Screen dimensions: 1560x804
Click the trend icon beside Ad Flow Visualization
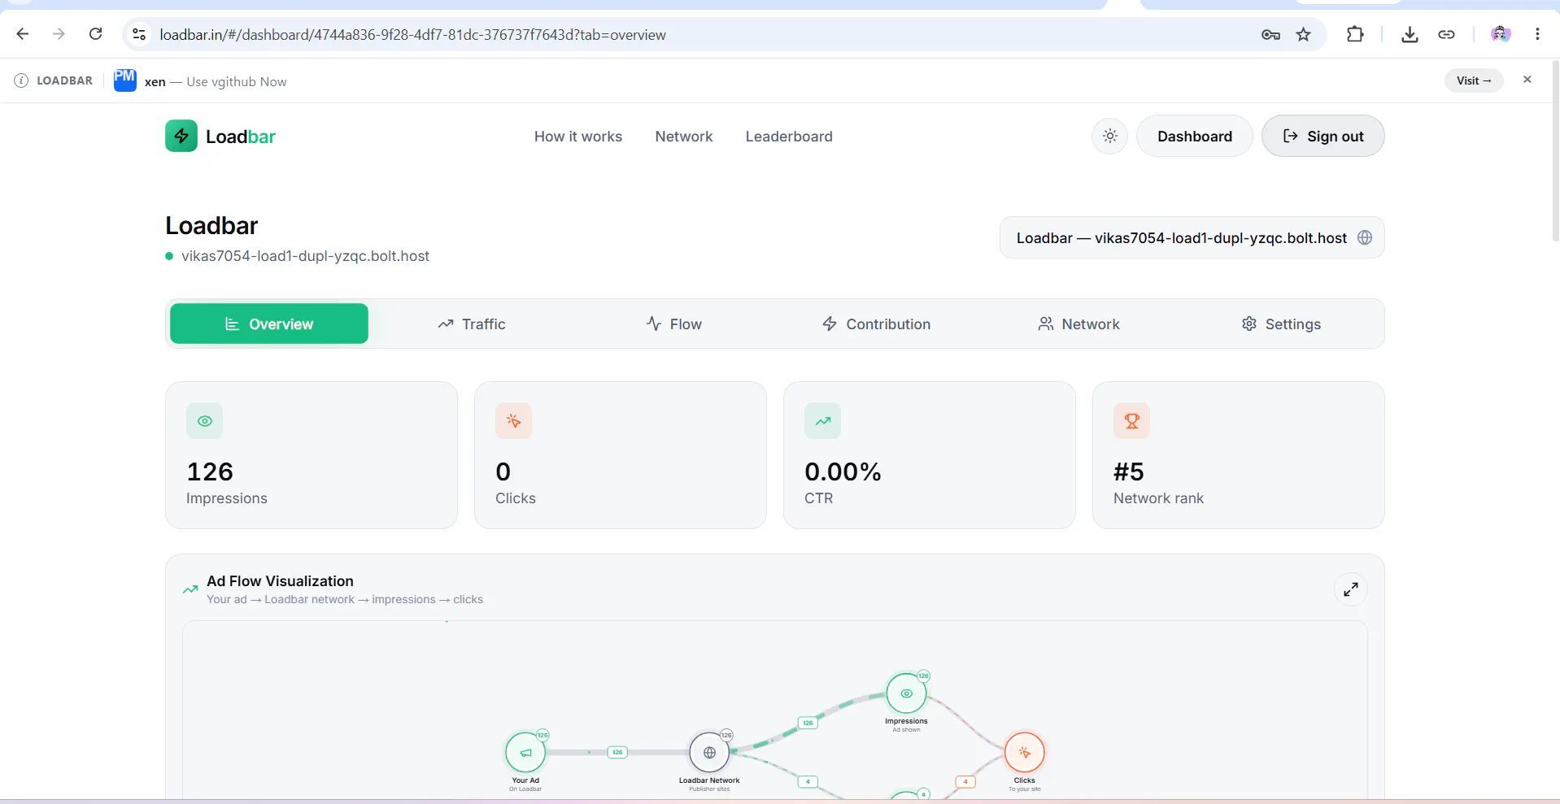tap(190, 589)
